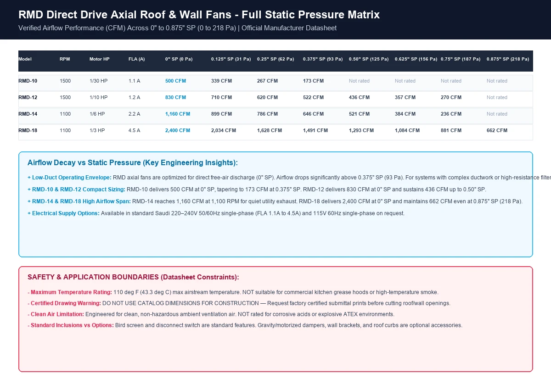
Task: Click the 1/3 HP motor cell
Action: point(97,131)
